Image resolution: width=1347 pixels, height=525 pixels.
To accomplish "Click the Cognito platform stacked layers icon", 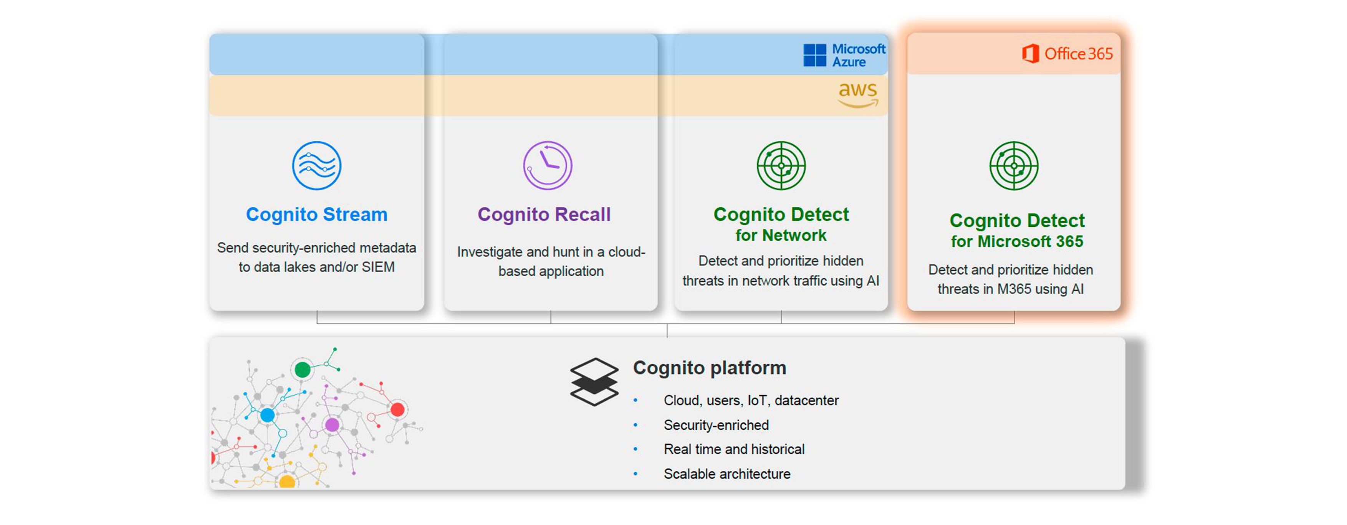I will click(594, 382).
